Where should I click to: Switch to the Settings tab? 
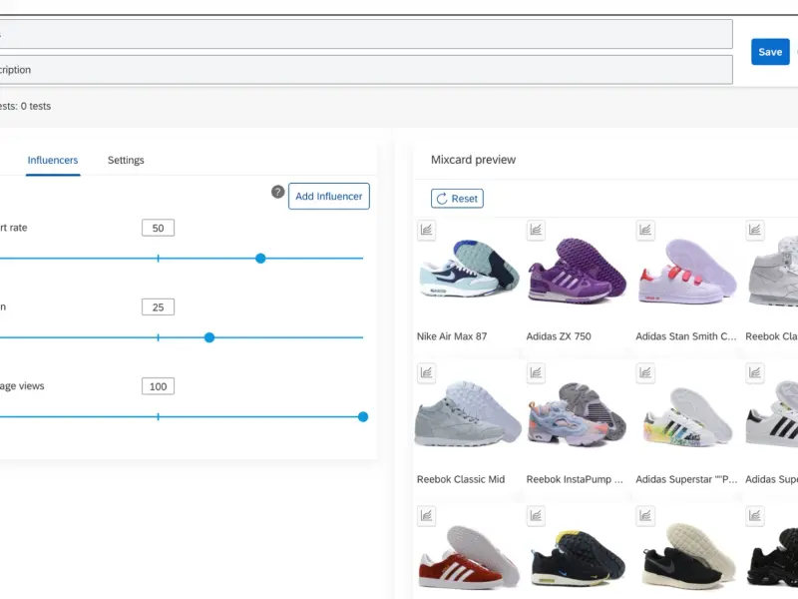point(126,160)
